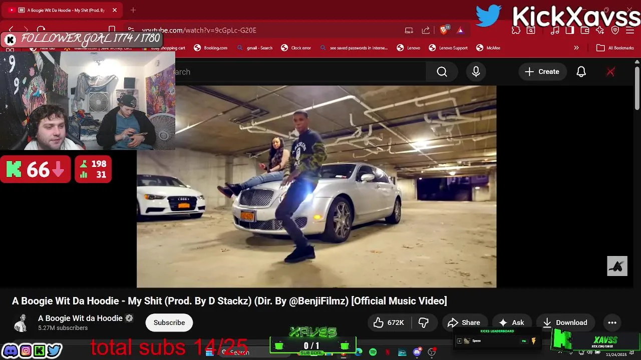This screenshot has height=360, width=641.
Task: Reload the YouTube page
Action: tap(41, 30)
